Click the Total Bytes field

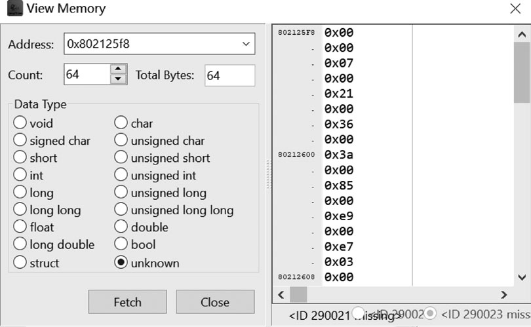(229, 75)
